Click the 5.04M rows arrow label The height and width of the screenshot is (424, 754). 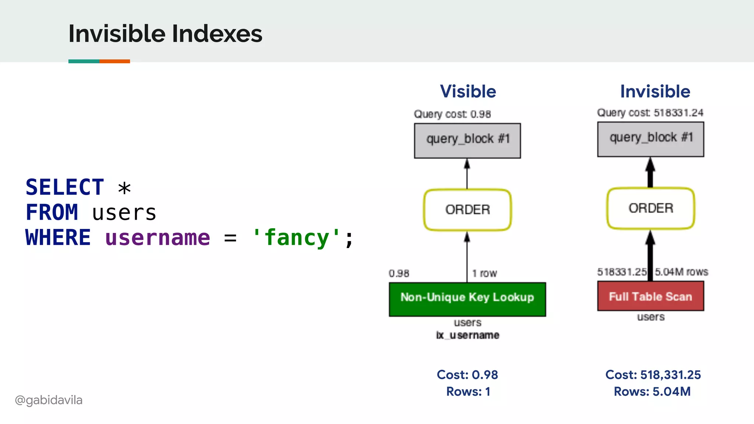681,272
